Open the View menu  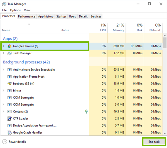click(27, 10)
